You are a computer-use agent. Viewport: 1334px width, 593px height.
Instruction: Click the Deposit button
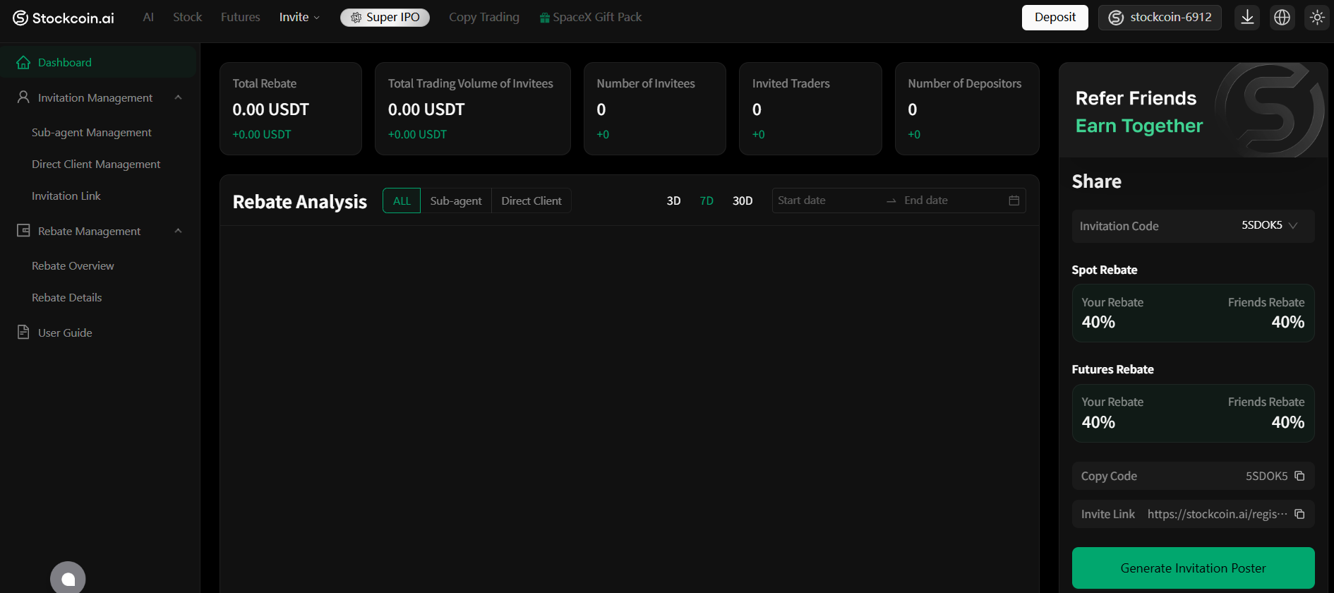click(x=1055, y=18)
